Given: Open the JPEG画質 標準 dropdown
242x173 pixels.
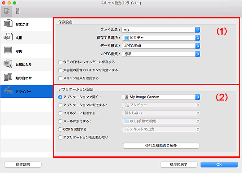Looking at the screenshot, I should (x=161, y=54).
